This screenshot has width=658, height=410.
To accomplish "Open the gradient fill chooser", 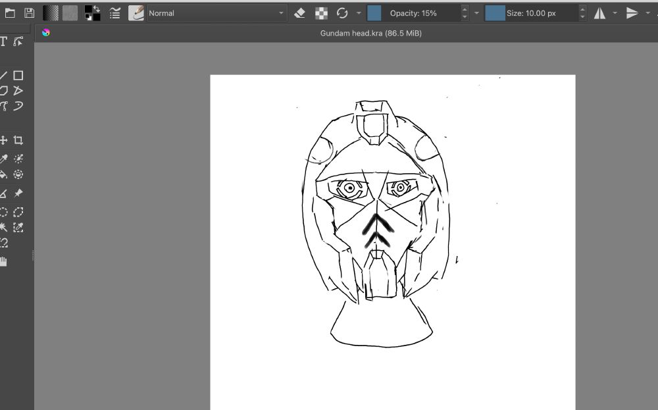I will (x=51, y=13).
